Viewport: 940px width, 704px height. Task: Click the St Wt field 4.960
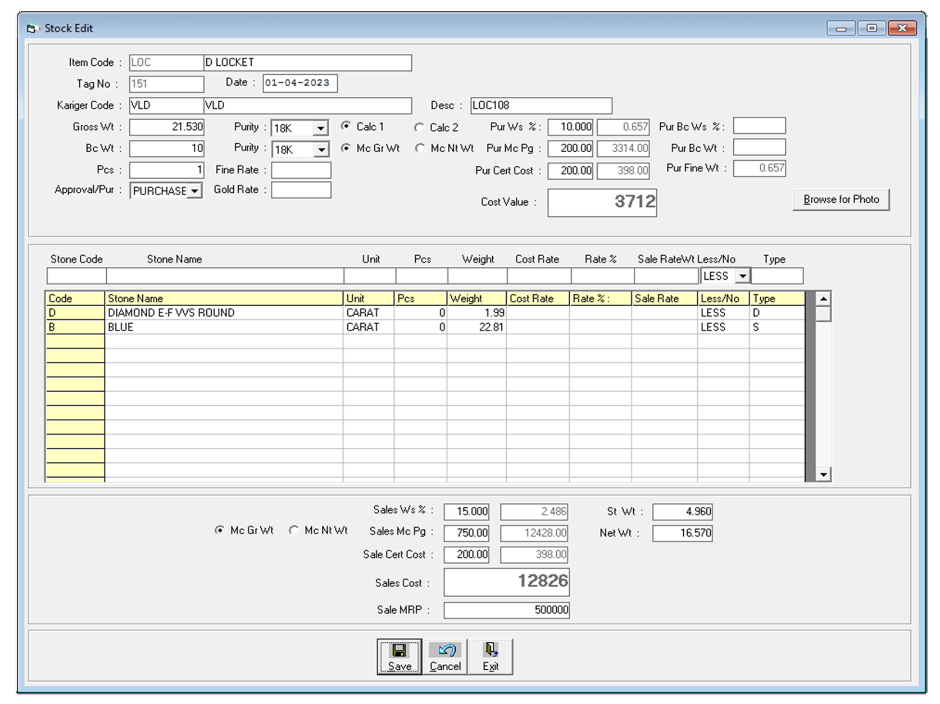(683, 512)
